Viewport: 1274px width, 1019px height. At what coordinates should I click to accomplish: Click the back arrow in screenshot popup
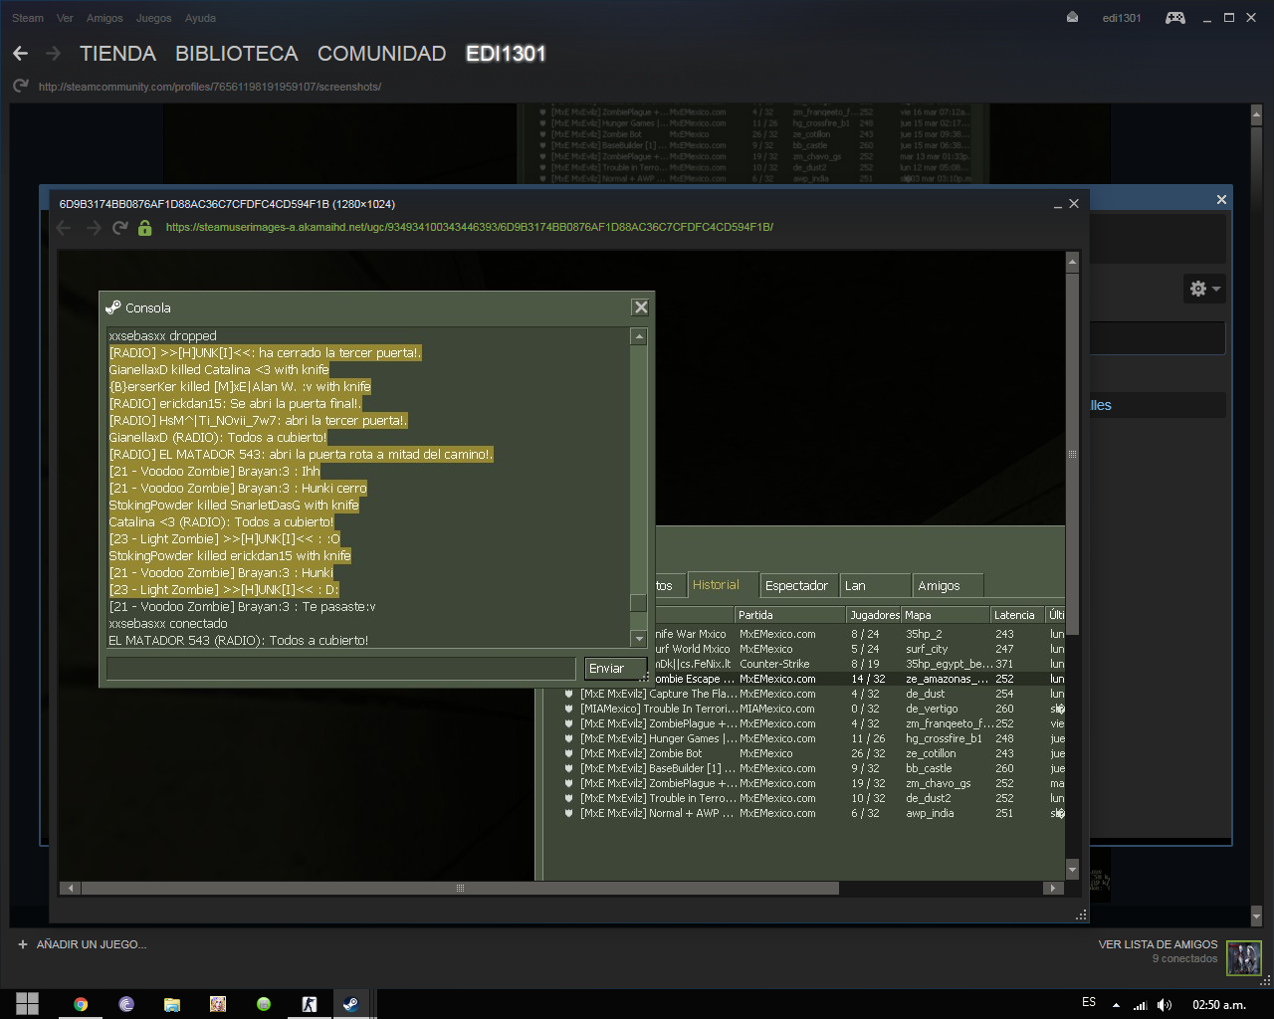point(65,228)
